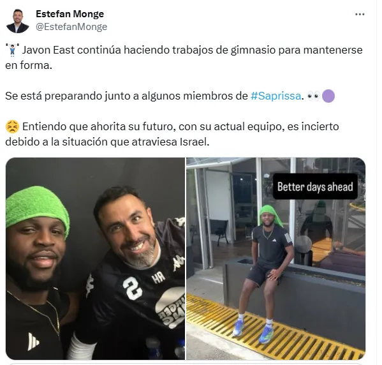Image resolution: width=382 pixels, height=365 pixels.
Task: Open the right photo of man sitting outside
Action: 275,258
